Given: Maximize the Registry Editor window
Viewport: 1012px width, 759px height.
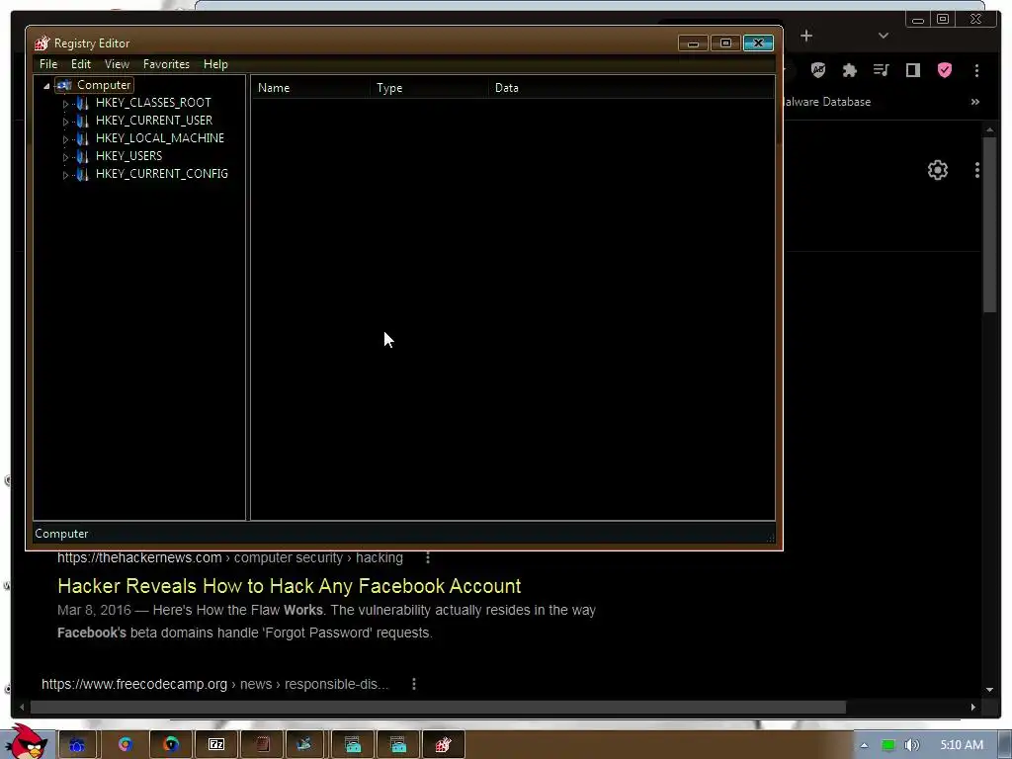Looking at the screenshot, I should [x=725, y=43].
